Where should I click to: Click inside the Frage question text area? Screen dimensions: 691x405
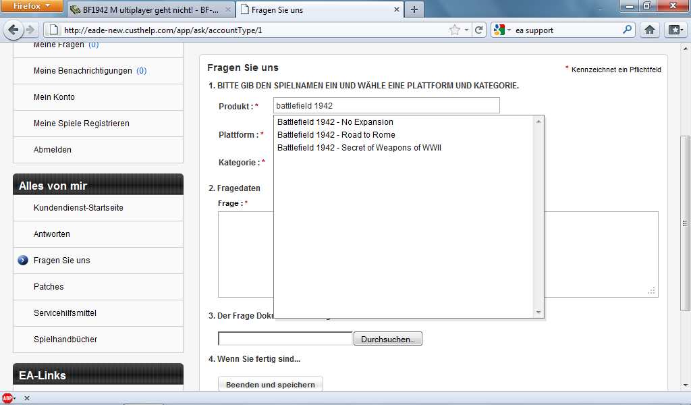438,254
